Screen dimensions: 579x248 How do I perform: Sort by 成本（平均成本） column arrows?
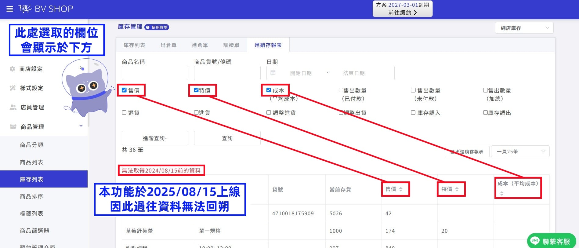(502, 193)
